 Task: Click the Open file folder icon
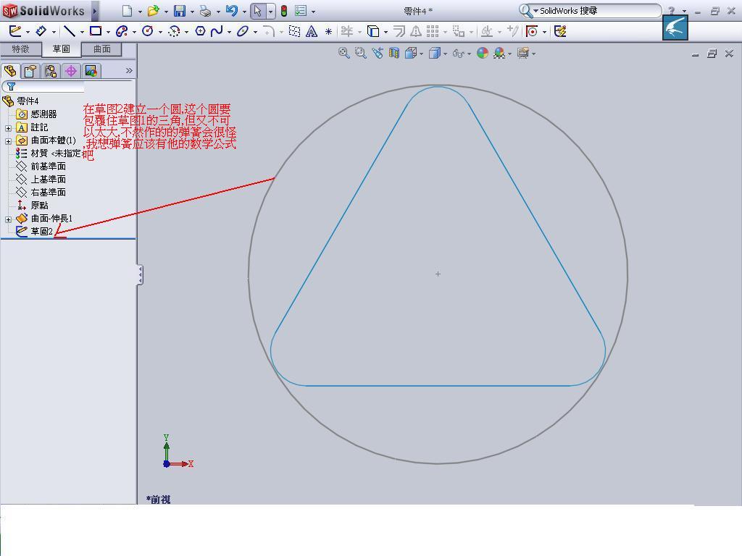153,11
